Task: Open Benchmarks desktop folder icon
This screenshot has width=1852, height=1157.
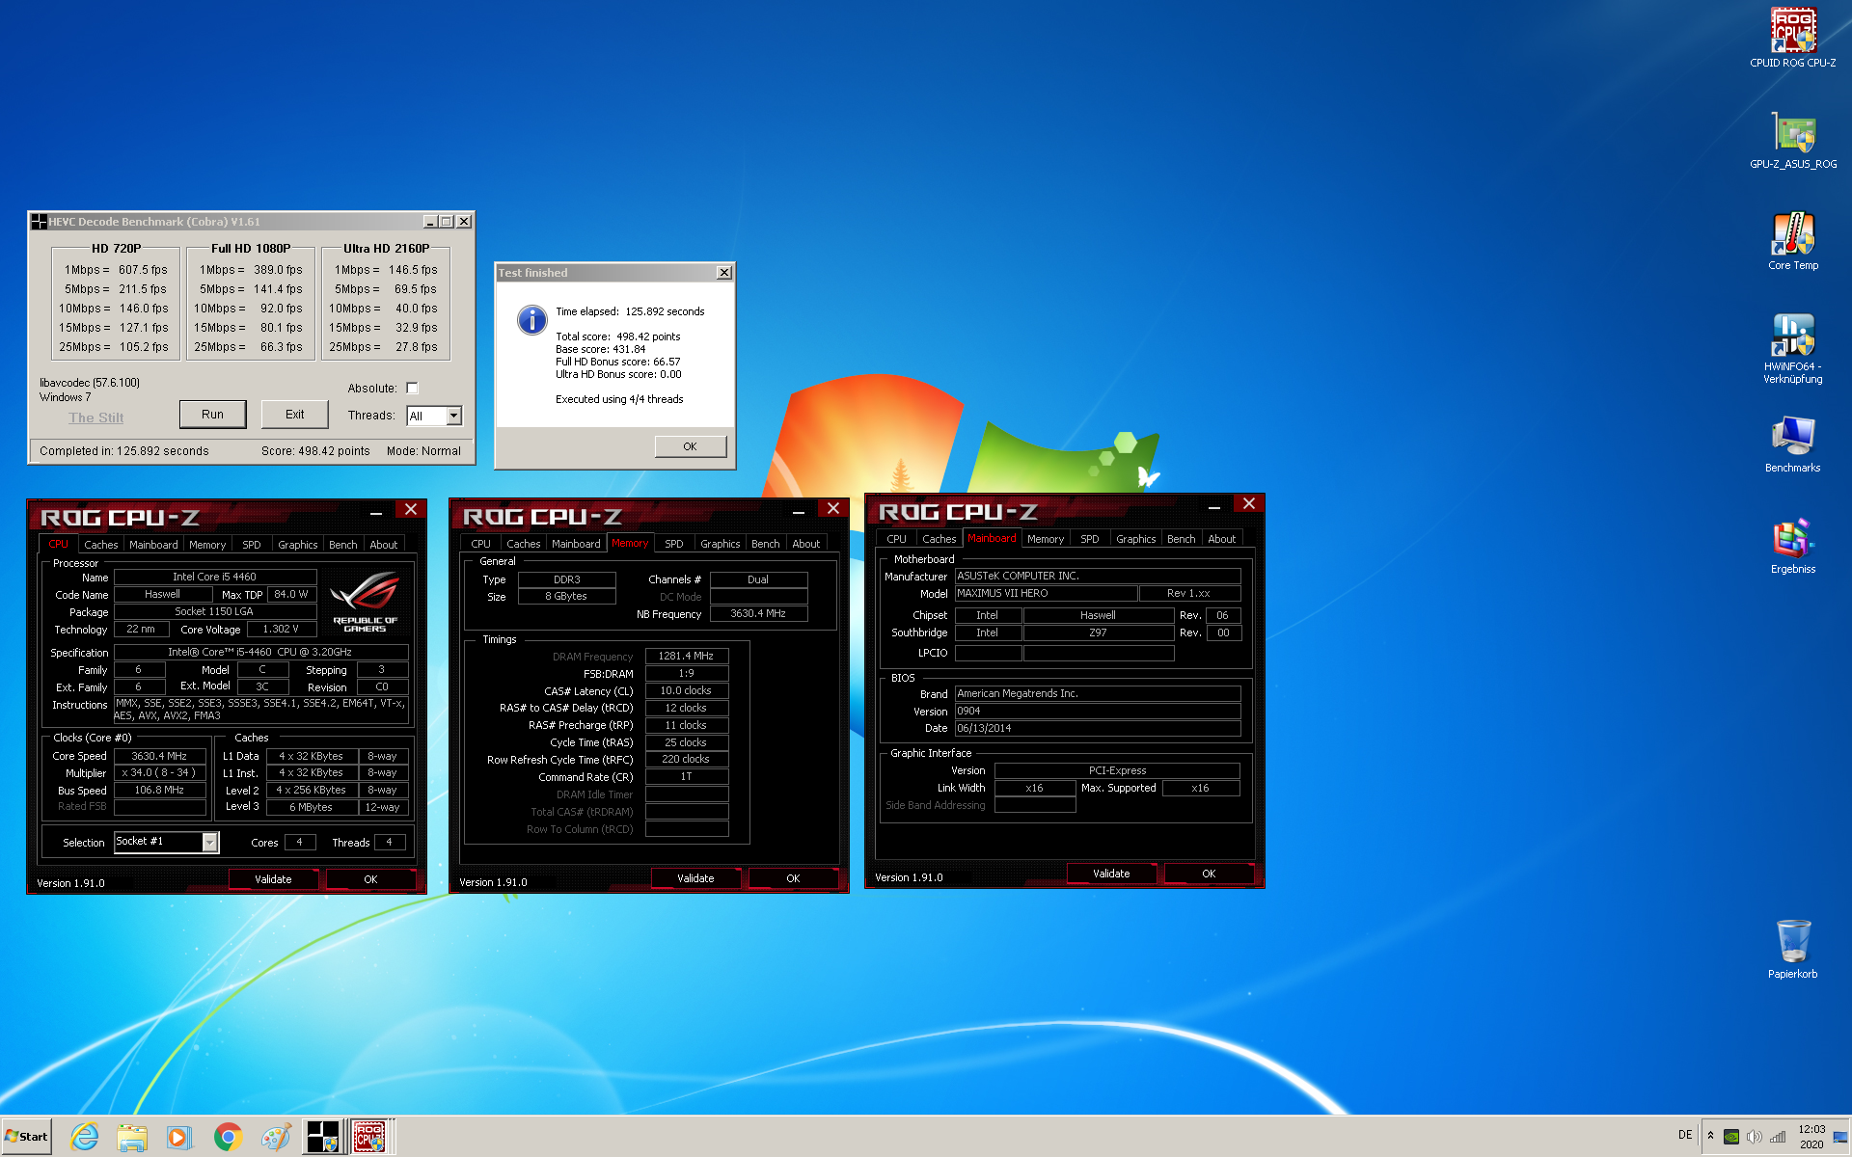Action: coord(1792,444)
